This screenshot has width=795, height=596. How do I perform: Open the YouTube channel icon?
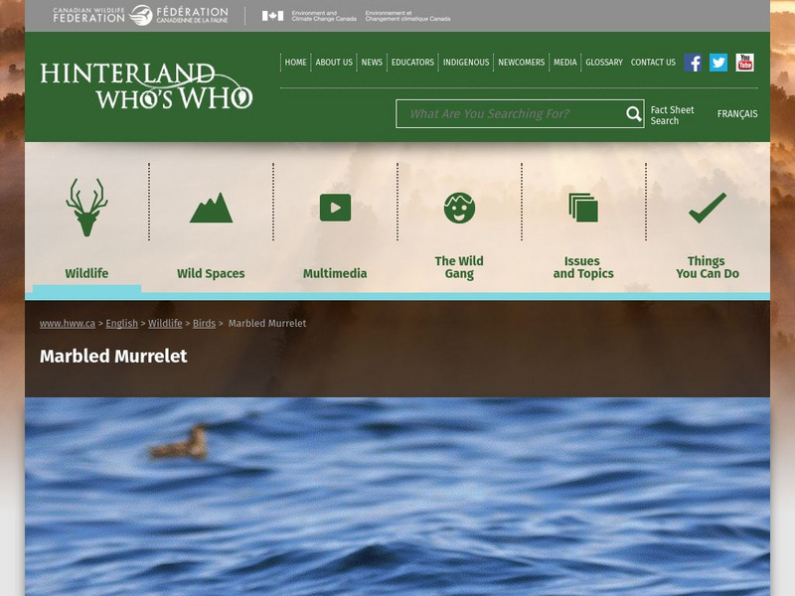tap(744, 63)
